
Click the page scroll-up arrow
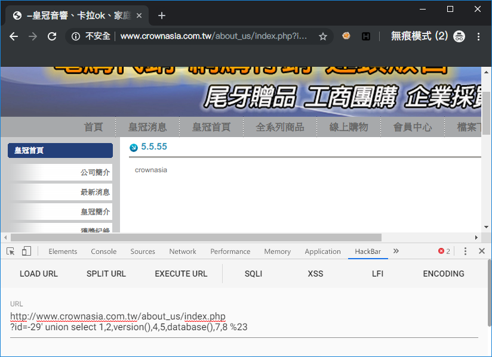[486, 72]
